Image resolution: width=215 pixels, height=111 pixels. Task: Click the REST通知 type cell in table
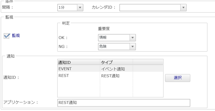coord(116,76)
